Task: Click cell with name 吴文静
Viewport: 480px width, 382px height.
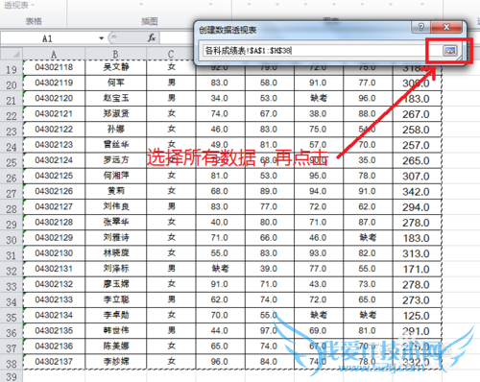Action: point(115,67)
